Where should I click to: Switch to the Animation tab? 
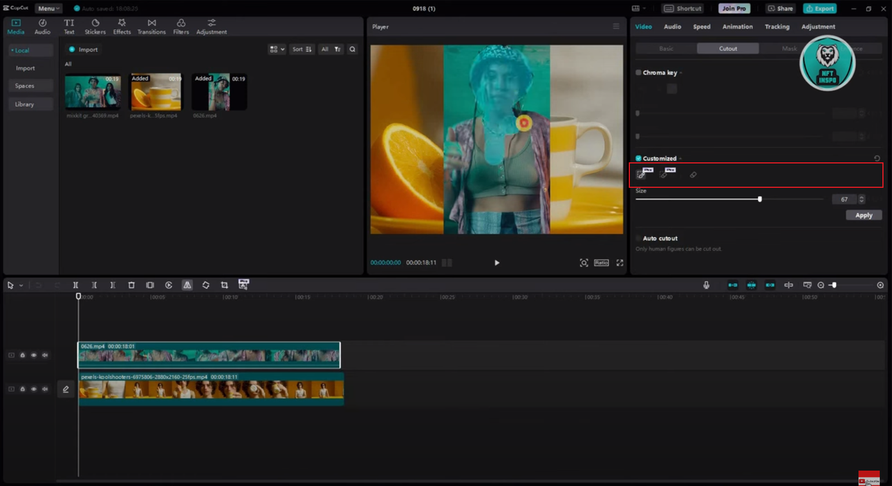pos(737,26)
